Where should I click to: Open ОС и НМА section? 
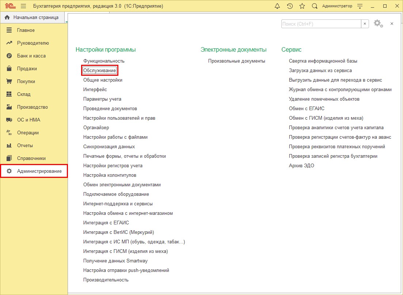pos(28,120)
